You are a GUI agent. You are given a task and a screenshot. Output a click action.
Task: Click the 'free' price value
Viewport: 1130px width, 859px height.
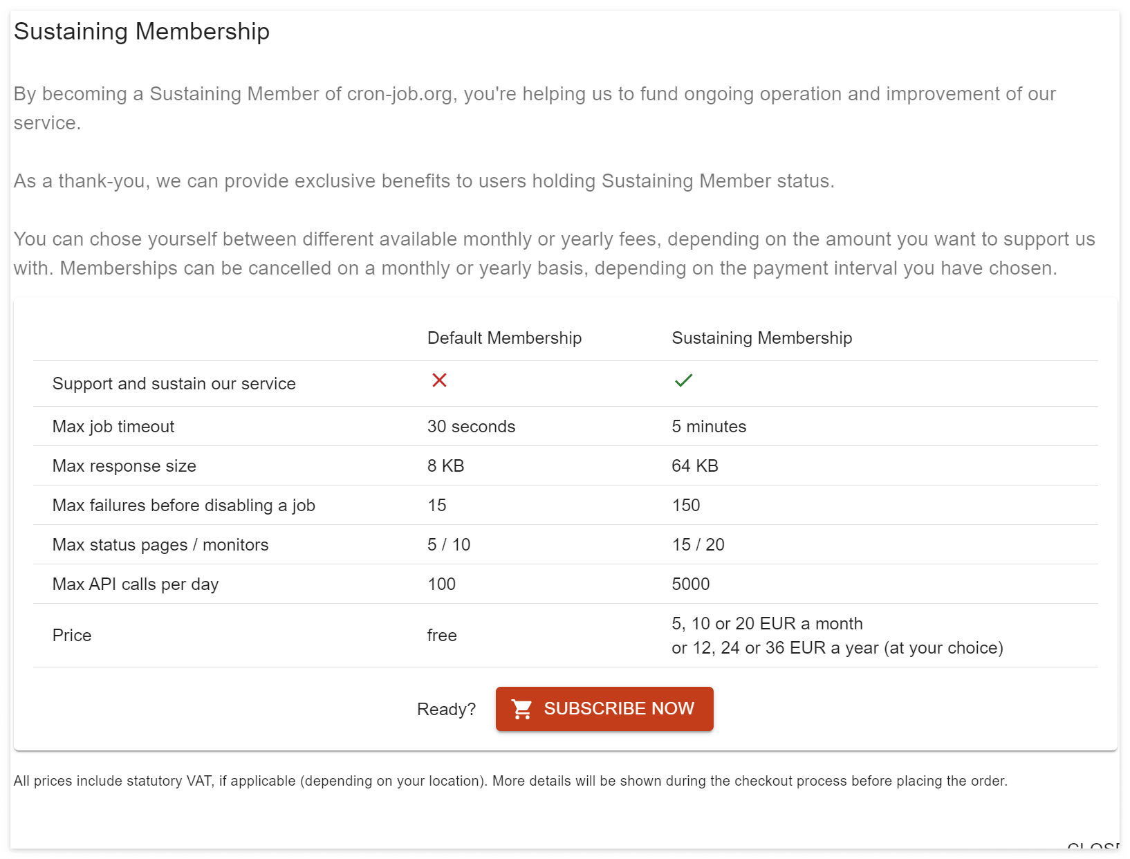tap(442, 636)
